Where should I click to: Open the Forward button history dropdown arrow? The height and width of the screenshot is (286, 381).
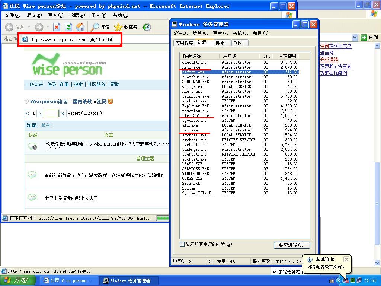pyautogui.click(x=48, y=27)
